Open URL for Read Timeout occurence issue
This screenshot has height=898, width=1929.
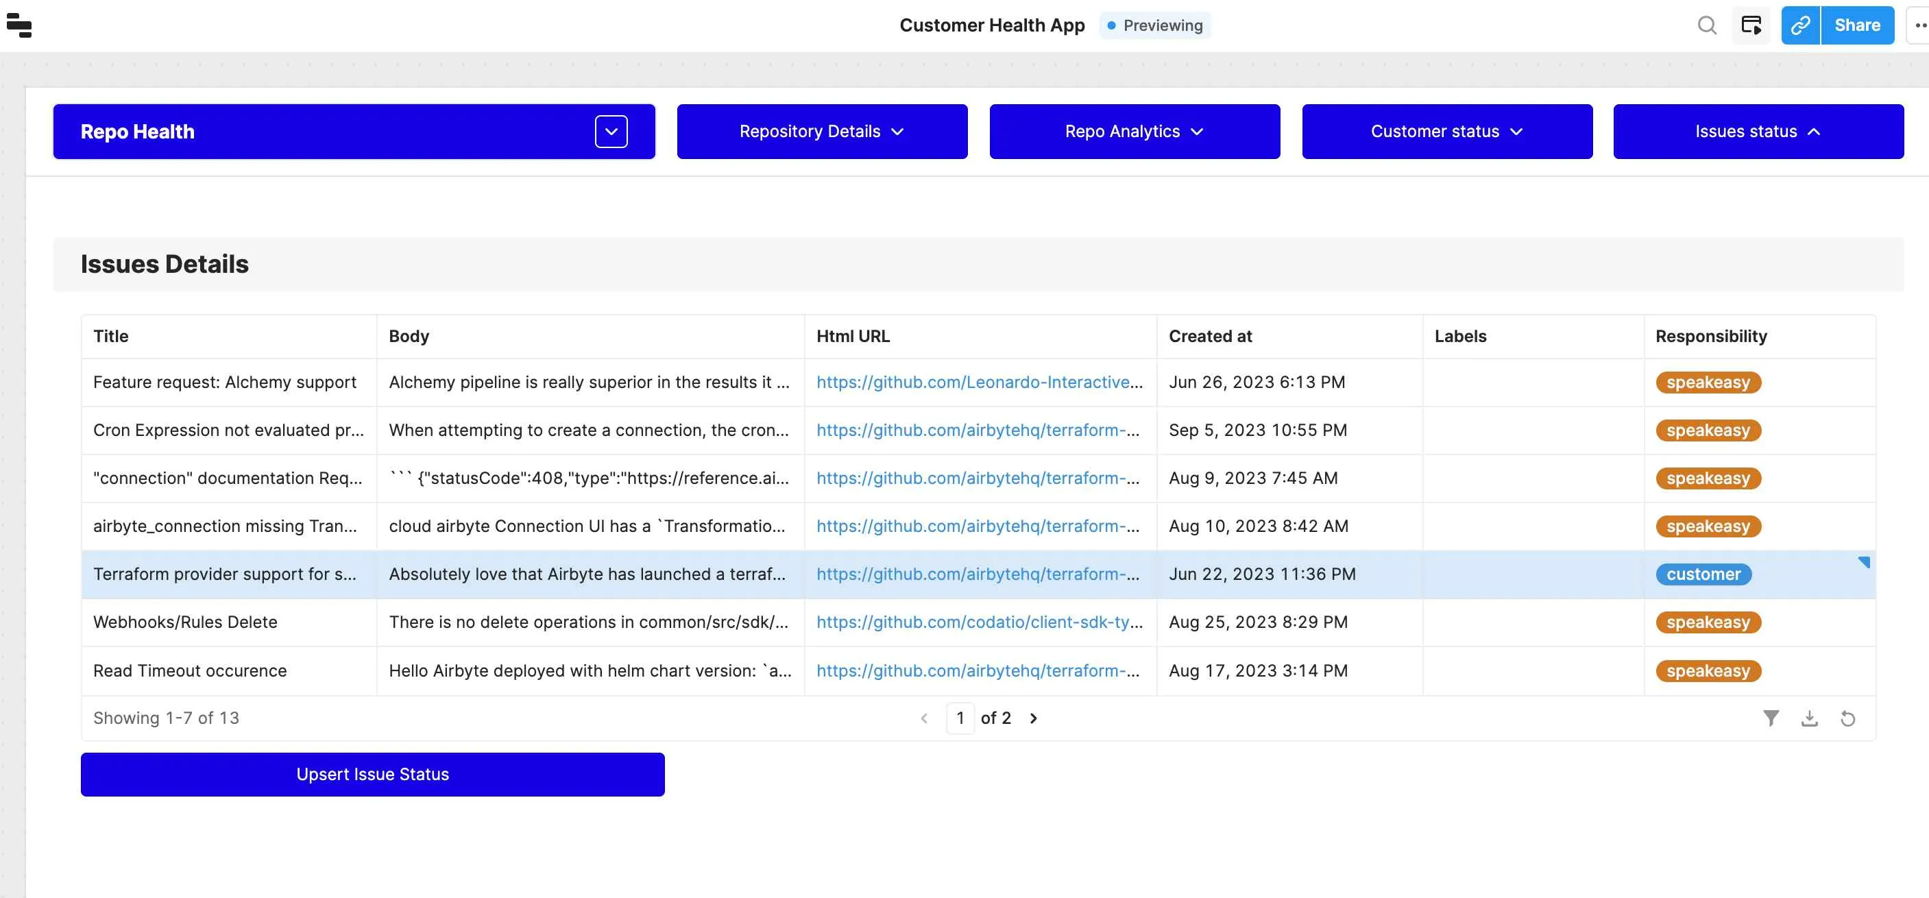click(x=978, y=670)
